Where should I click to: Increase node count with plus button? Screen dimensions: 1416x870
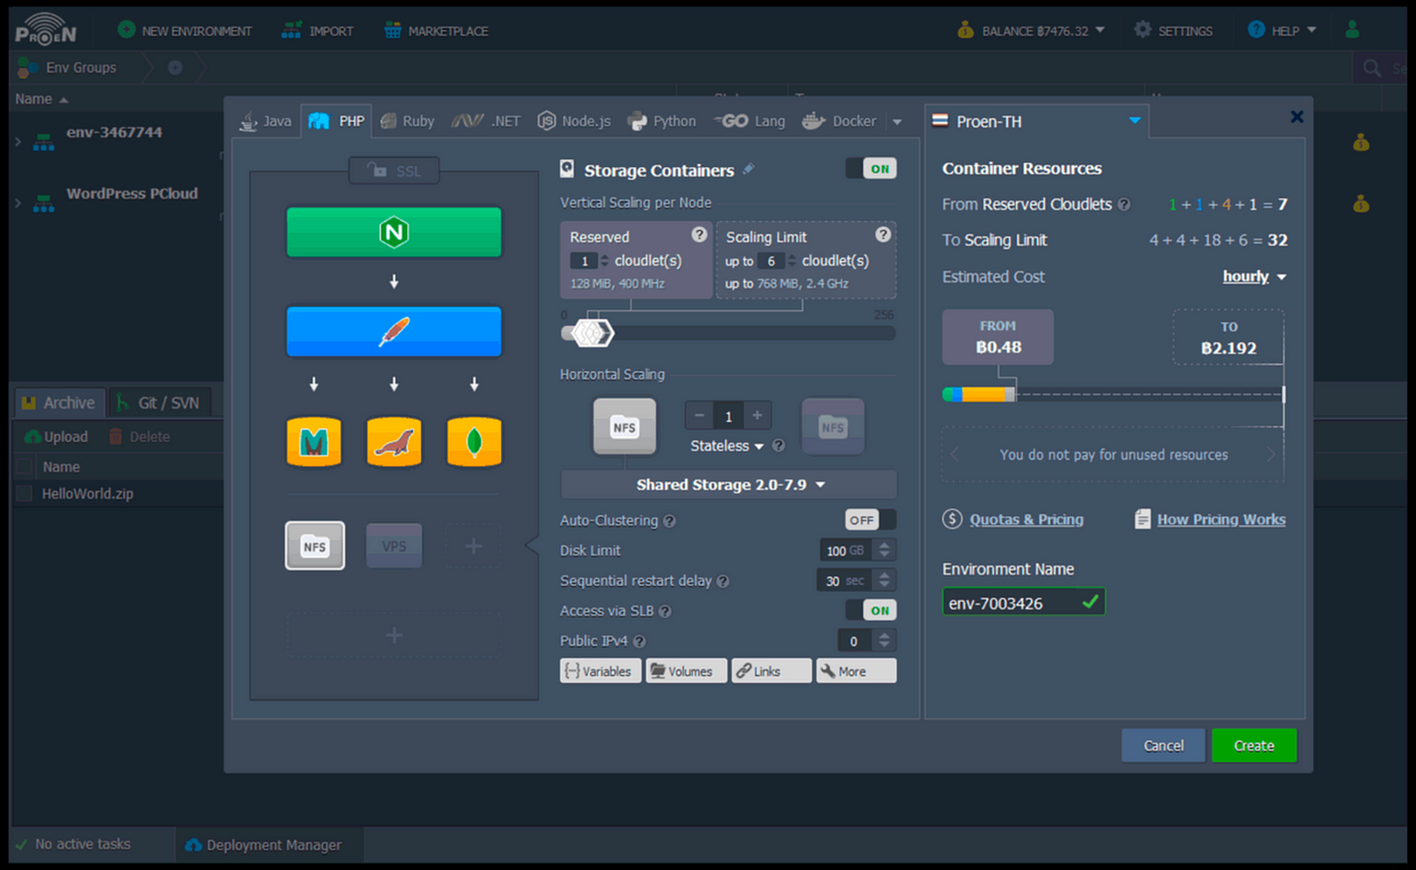[x=757, y=416]
